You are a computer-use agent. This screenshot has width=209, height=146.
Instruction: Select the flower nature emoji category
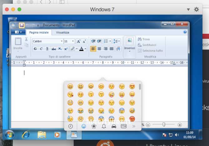pyautogui.click(x=94, y=126)
